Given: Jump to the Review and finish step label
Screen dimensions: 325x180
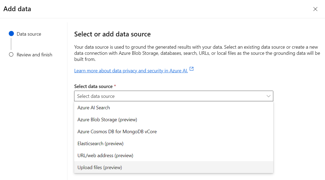Looking at the screenshot, I should click(34, 55).
